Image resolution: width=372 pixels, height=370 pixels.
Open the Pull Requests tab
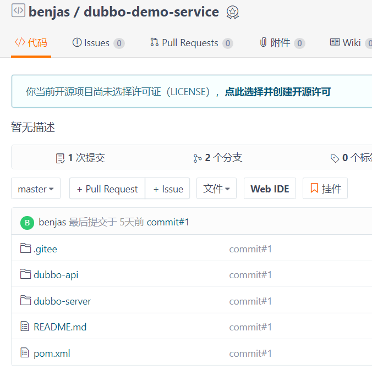pyautogui.click(x=191, y=43)
